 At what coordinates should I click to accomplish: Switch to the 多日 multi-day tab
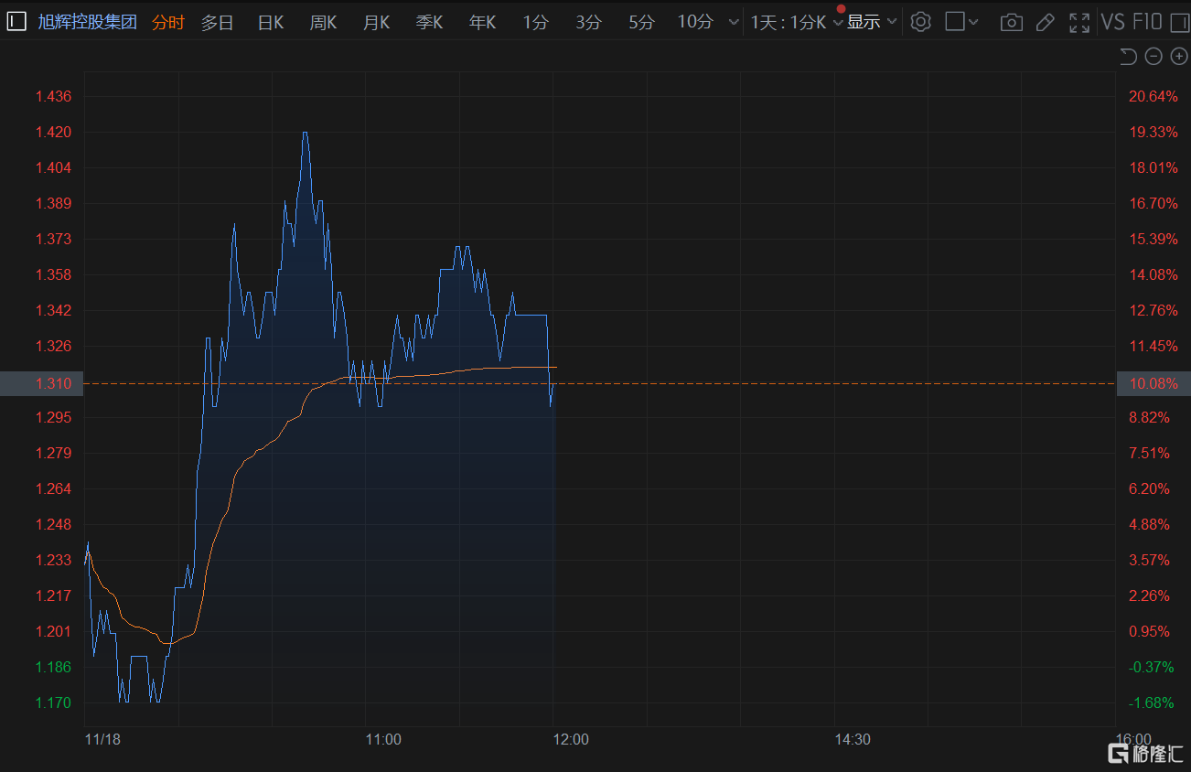click(x=218, y=22)
